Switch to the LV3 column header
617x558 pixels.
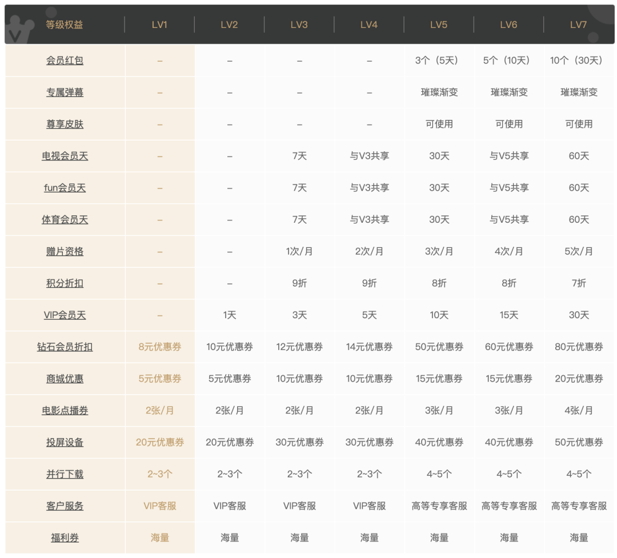pos(299,25)
